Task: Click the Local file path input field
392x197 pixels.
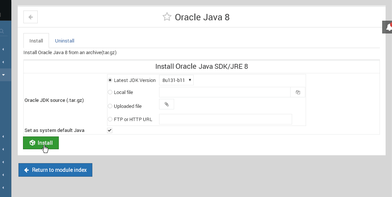Action: click(x=225, y=92)
